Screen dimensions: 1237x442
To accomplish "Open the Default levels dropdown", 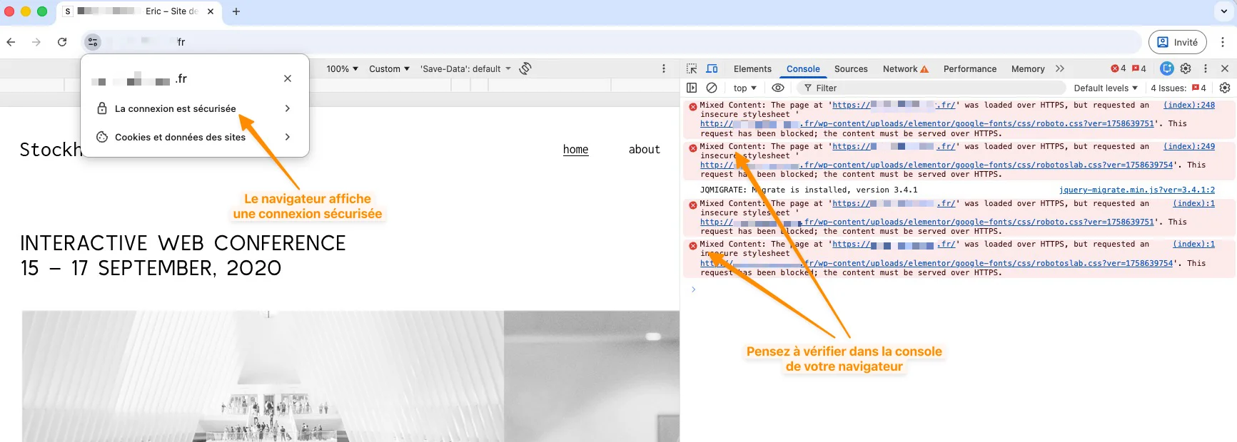I will 1105,88.
